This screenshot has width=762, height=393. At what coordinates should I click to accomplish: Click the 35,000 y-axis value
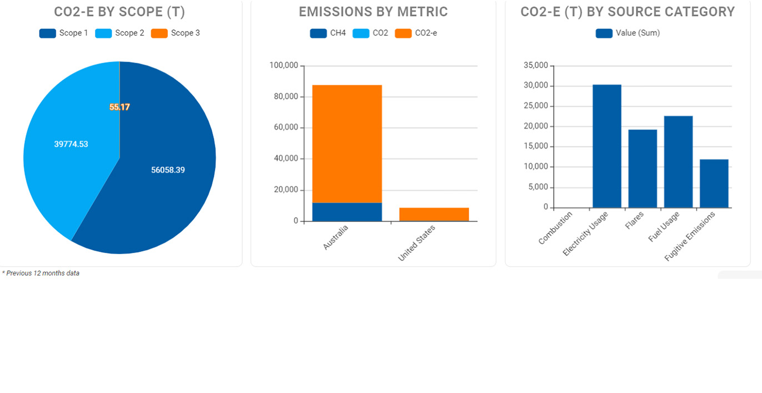click(536, 65)
